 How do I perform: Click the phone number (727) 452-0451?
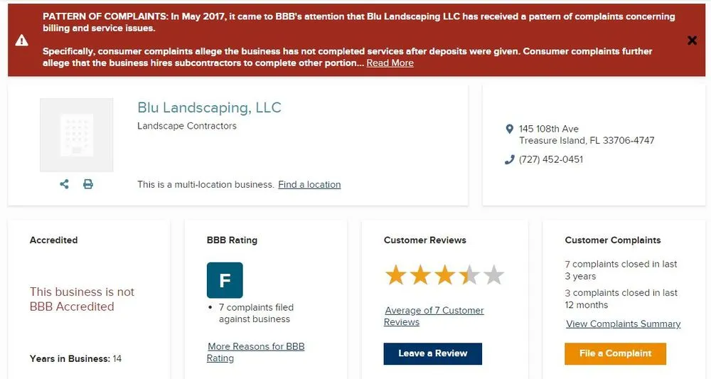(551, 159)
